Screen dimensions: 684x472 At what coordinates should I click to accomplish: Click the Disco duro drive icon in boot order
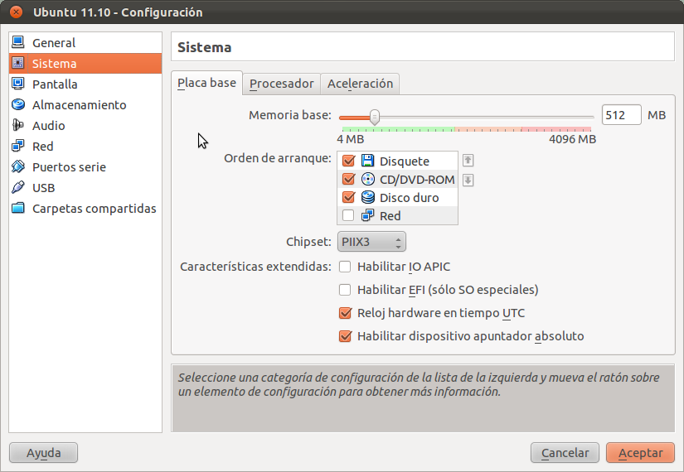[368, 197]
